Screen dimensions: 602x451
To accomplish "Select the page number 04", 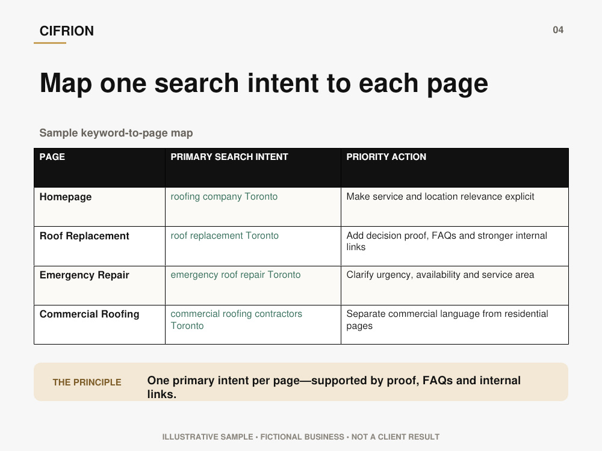I will pyautogui.click(x=558, y=30).
